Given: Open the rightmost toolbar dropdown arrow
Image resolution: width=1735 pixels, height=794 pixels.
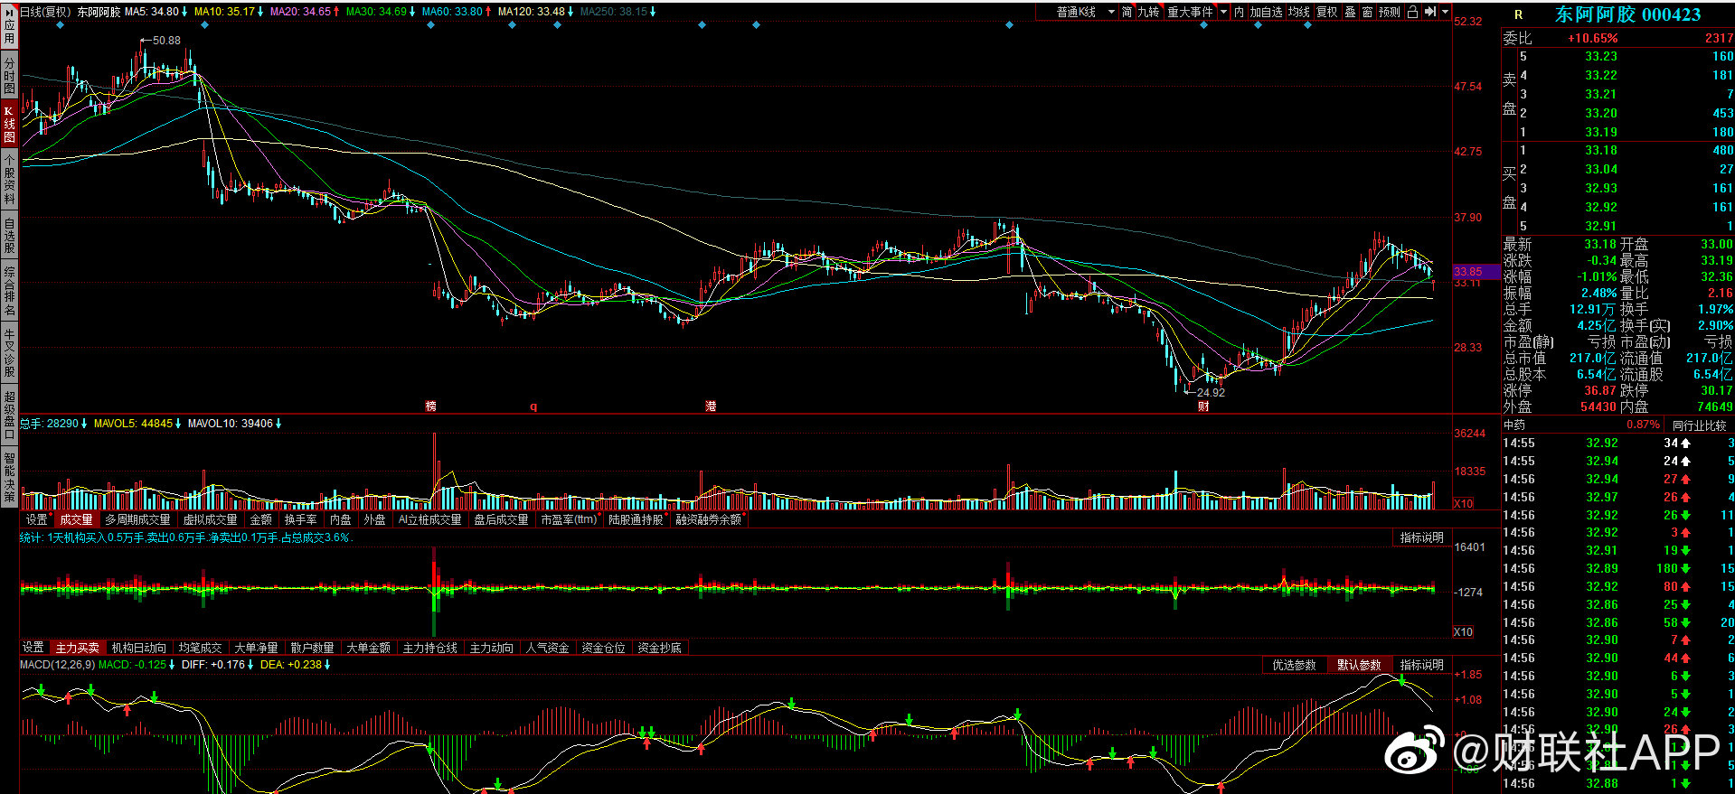Looking at the screenshot, I should [1445, 12].
